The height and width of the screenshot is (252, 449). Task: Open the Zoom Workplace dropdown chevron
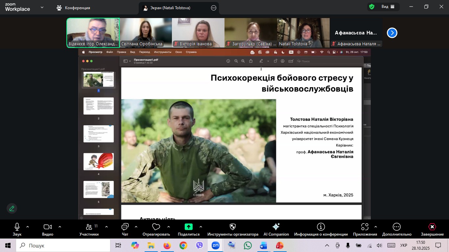pos(42,7)
